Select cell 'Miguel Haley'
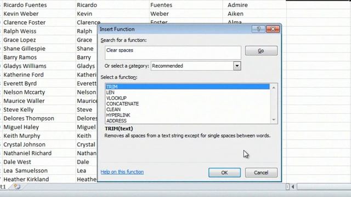The height and width of the screenshot is (197, 351). [x=39, y=127]
